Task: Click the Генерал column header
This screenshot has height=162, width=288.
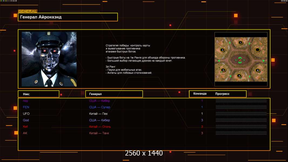Action: coord(114,94)
